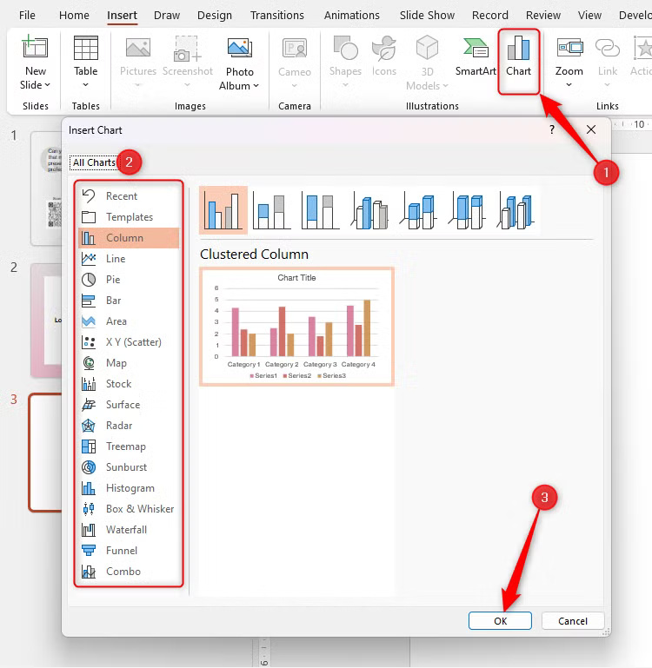Select X Y (Scatter) chart category
Viewport: 652px width, 668px height.
(129, 342)
